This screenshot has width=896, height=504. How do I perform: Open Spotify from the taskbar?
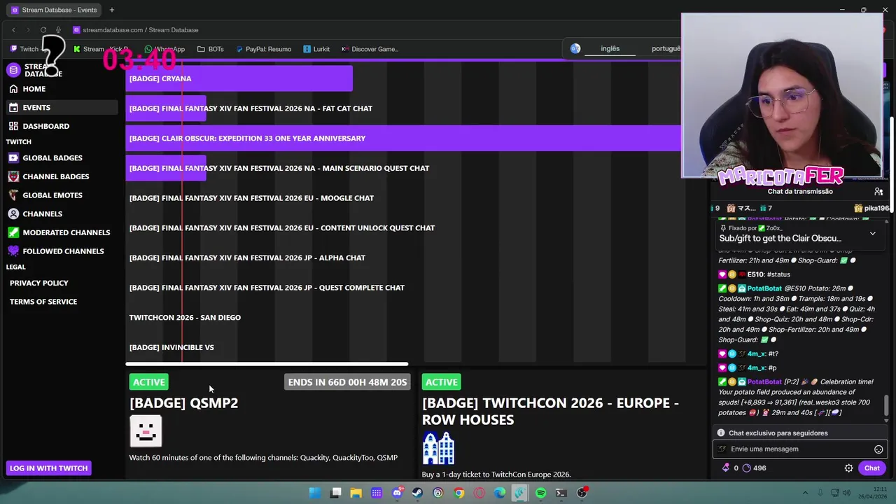coord(540,493)
